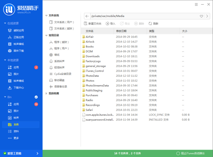This screenshot has width=213, height=157.
Task: Click the heart favorite icon in path bar
Action: point(201,16)
